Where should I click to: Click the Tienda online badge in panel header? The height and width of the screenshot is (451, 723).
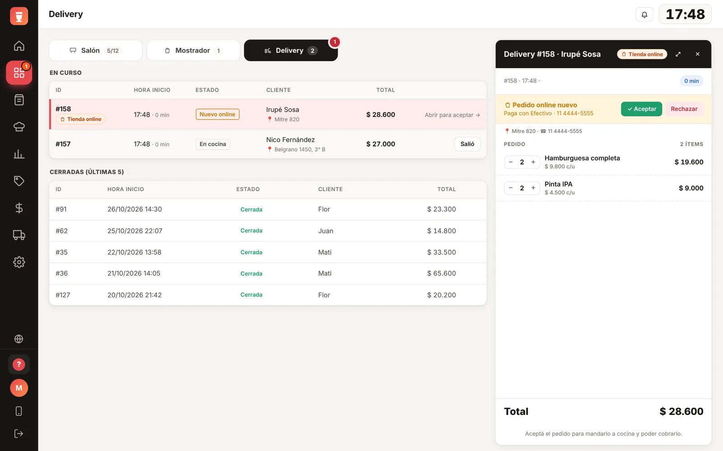click(642, 54)
